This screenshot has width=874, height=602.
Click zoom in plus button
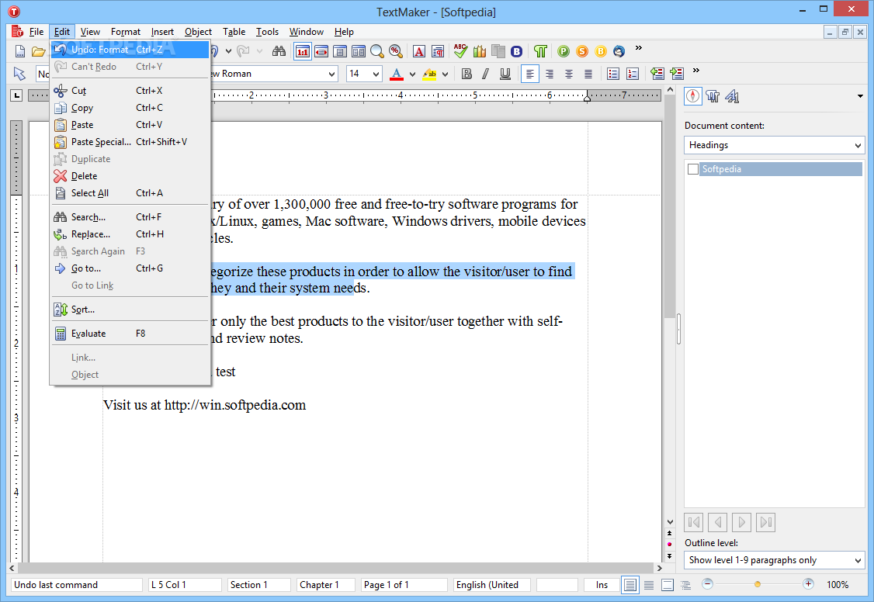pyautogui.click(x=808, y=584)
